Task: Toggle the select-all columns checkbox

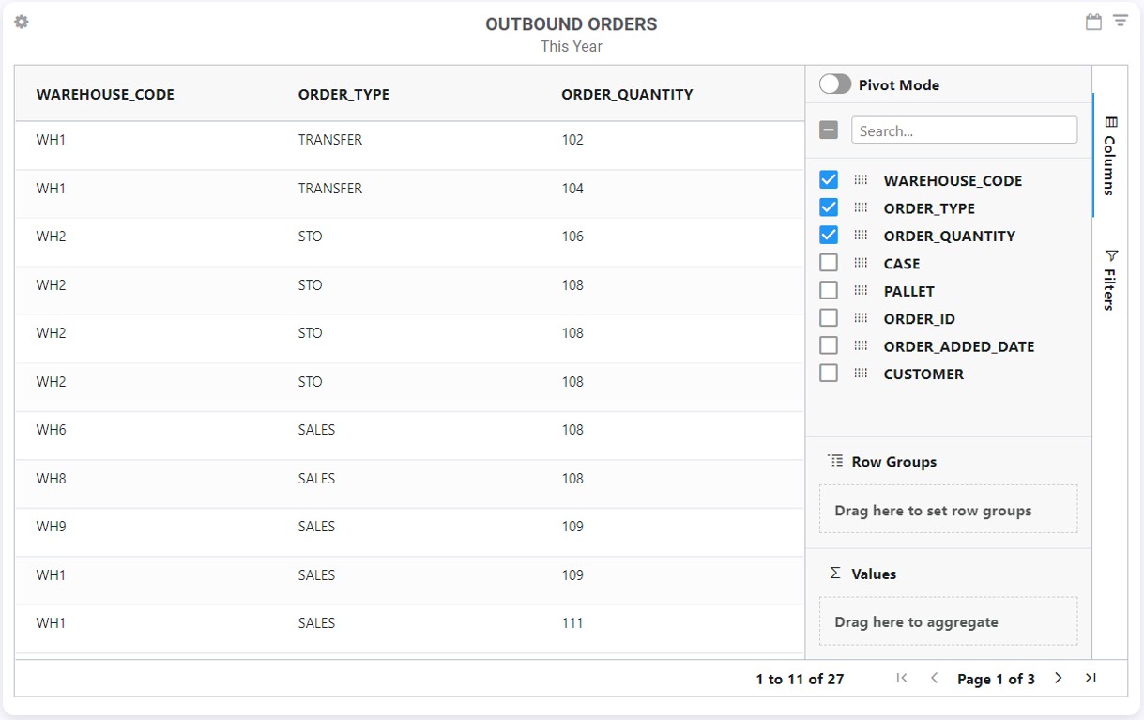Action: click(829, 130)
